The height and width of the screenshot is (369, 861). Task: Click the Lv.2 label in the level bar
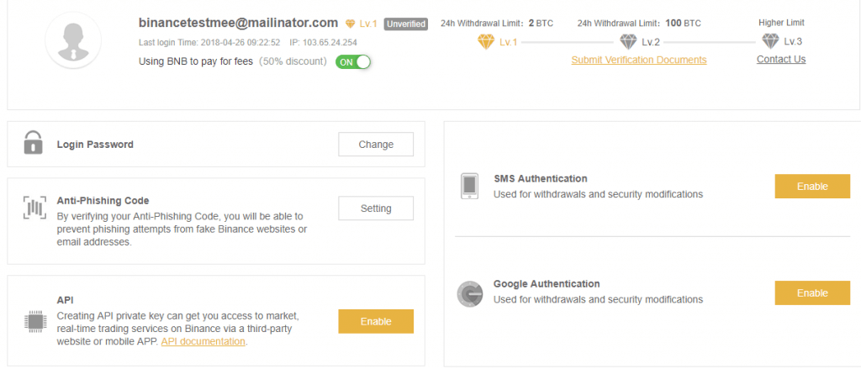coord(651,42)
